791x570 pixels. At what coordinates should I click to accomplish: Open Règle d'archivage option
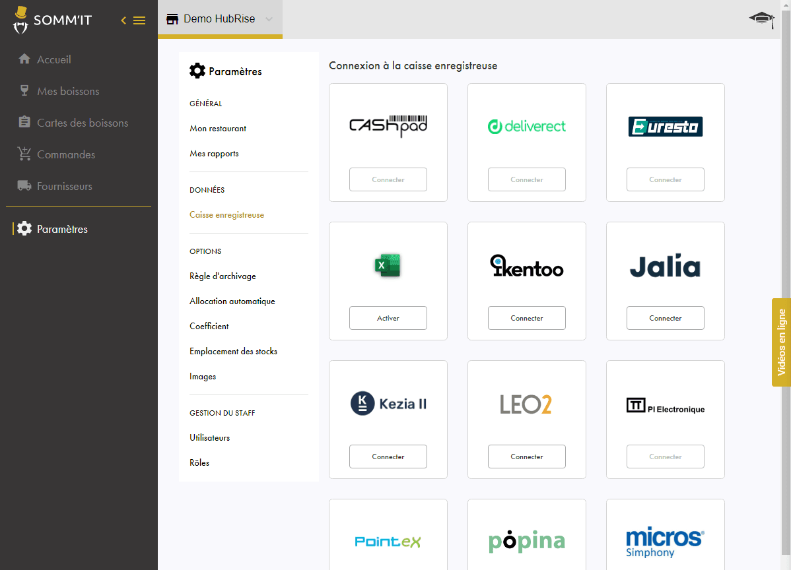pyautogui.click(x=223, y=276)
